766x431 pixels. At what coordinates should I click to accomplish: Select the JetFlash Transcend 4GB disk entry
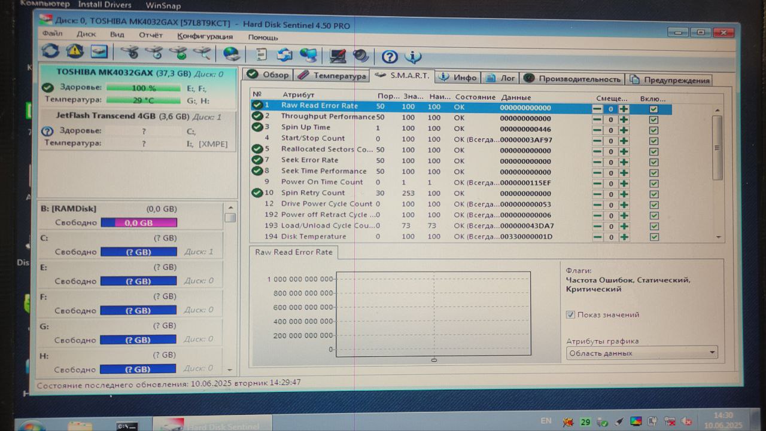tap(138, 130)
